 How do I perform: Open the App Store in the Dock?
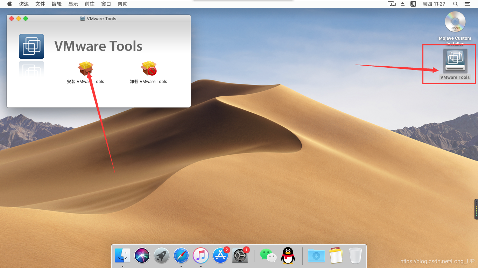(x=220, y=255)
